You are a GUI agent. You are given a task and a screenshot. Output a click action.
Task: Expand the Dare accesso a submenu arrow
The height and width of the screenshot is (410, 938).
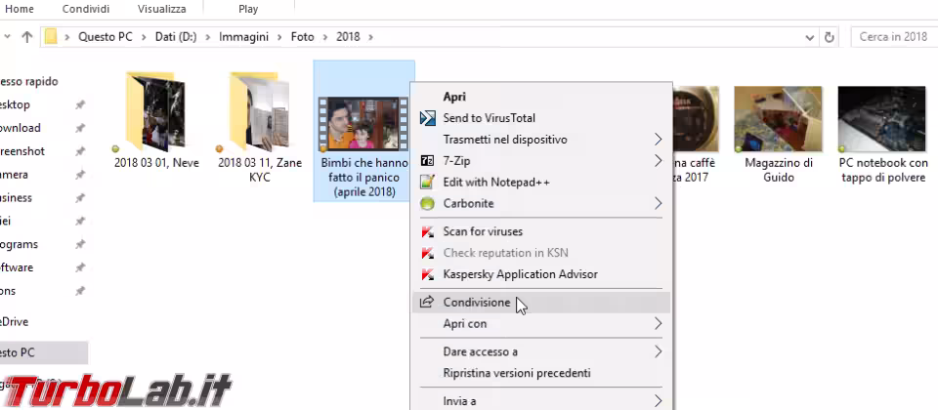click(x=658, y=351)
